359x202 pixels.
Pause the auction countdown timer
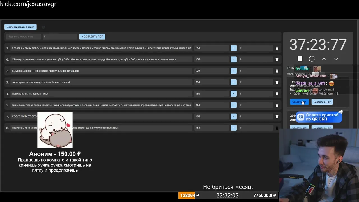[300, 59]
